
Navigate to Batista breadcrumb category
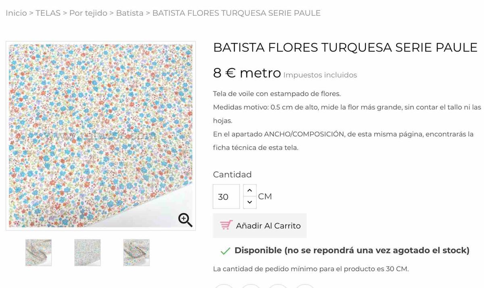click(129, 13)
